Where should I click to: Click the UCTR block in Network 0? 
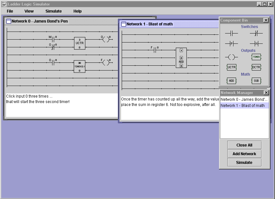[x=80, y=43]
